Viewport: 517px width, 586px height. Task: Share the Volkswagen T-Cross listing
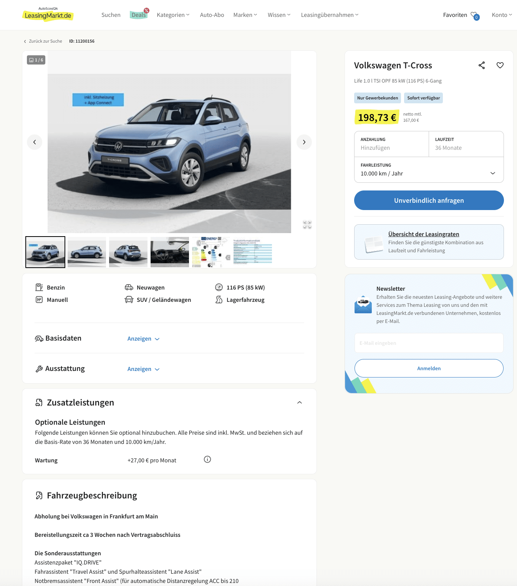[x=482, y=65]
